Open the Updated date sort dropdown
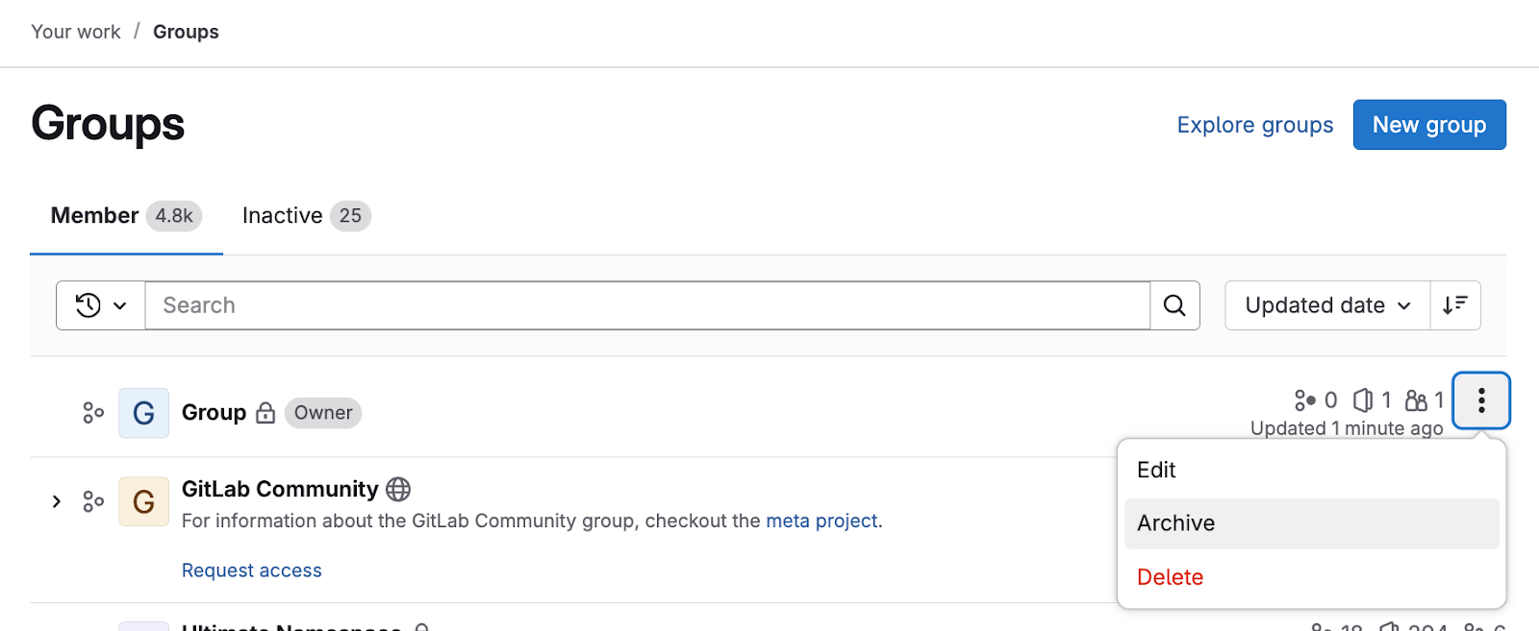The image size is (1539, 631). [x=1326, y=305]
